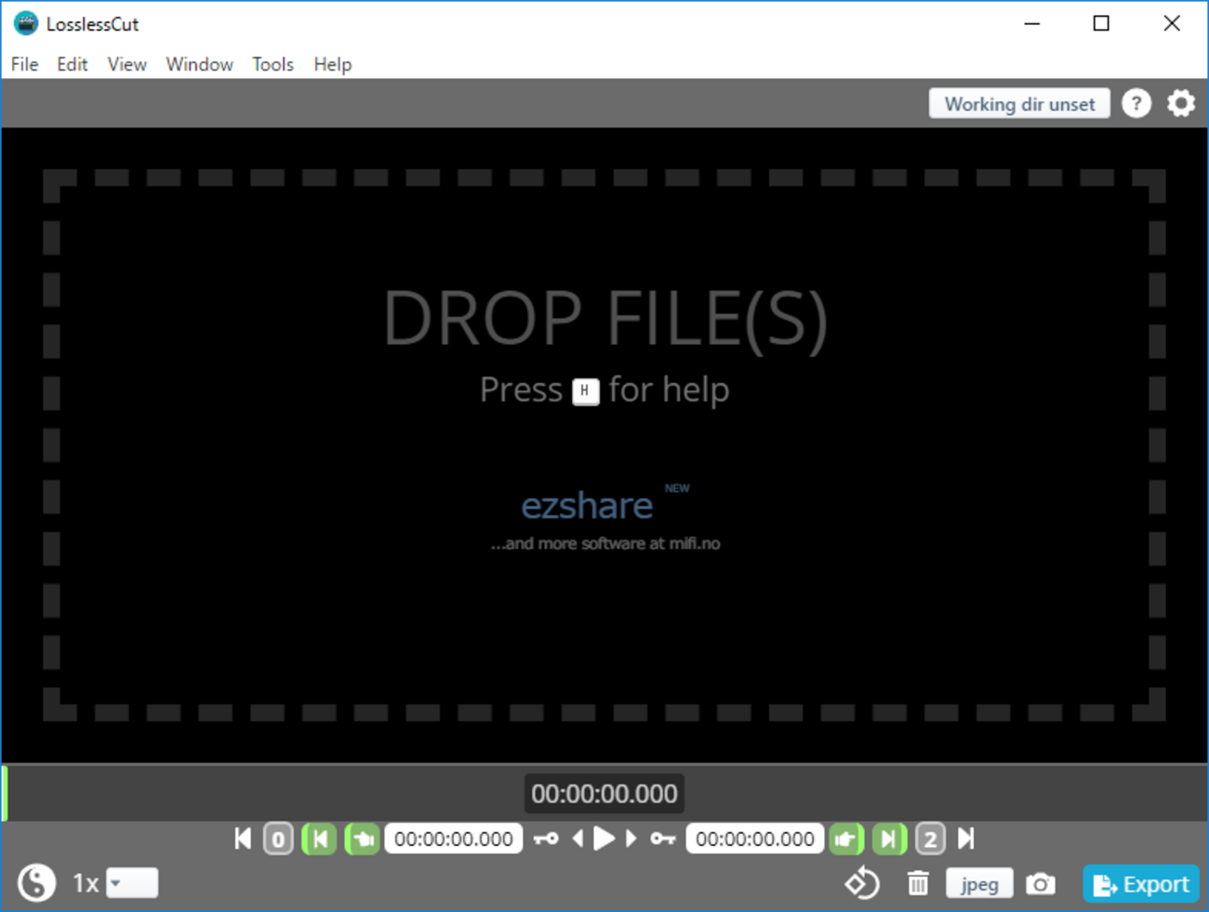Set cut end to current position

pos(846,839)
